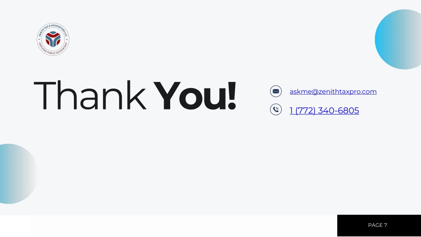This screenshot has width=421, height=237.
Task: Click the exclamation mark after "You"
Action: pyautogui.click(x=232, y=96)
